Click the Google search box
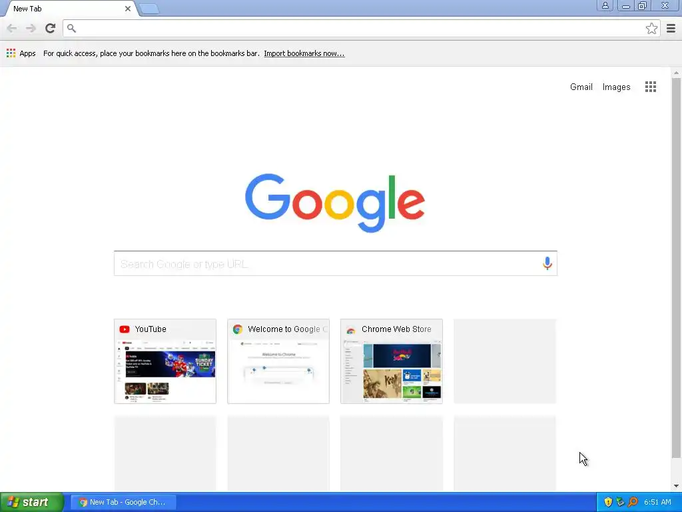Image resolution: width=682 pixels, height=512 pixels. 336,263
